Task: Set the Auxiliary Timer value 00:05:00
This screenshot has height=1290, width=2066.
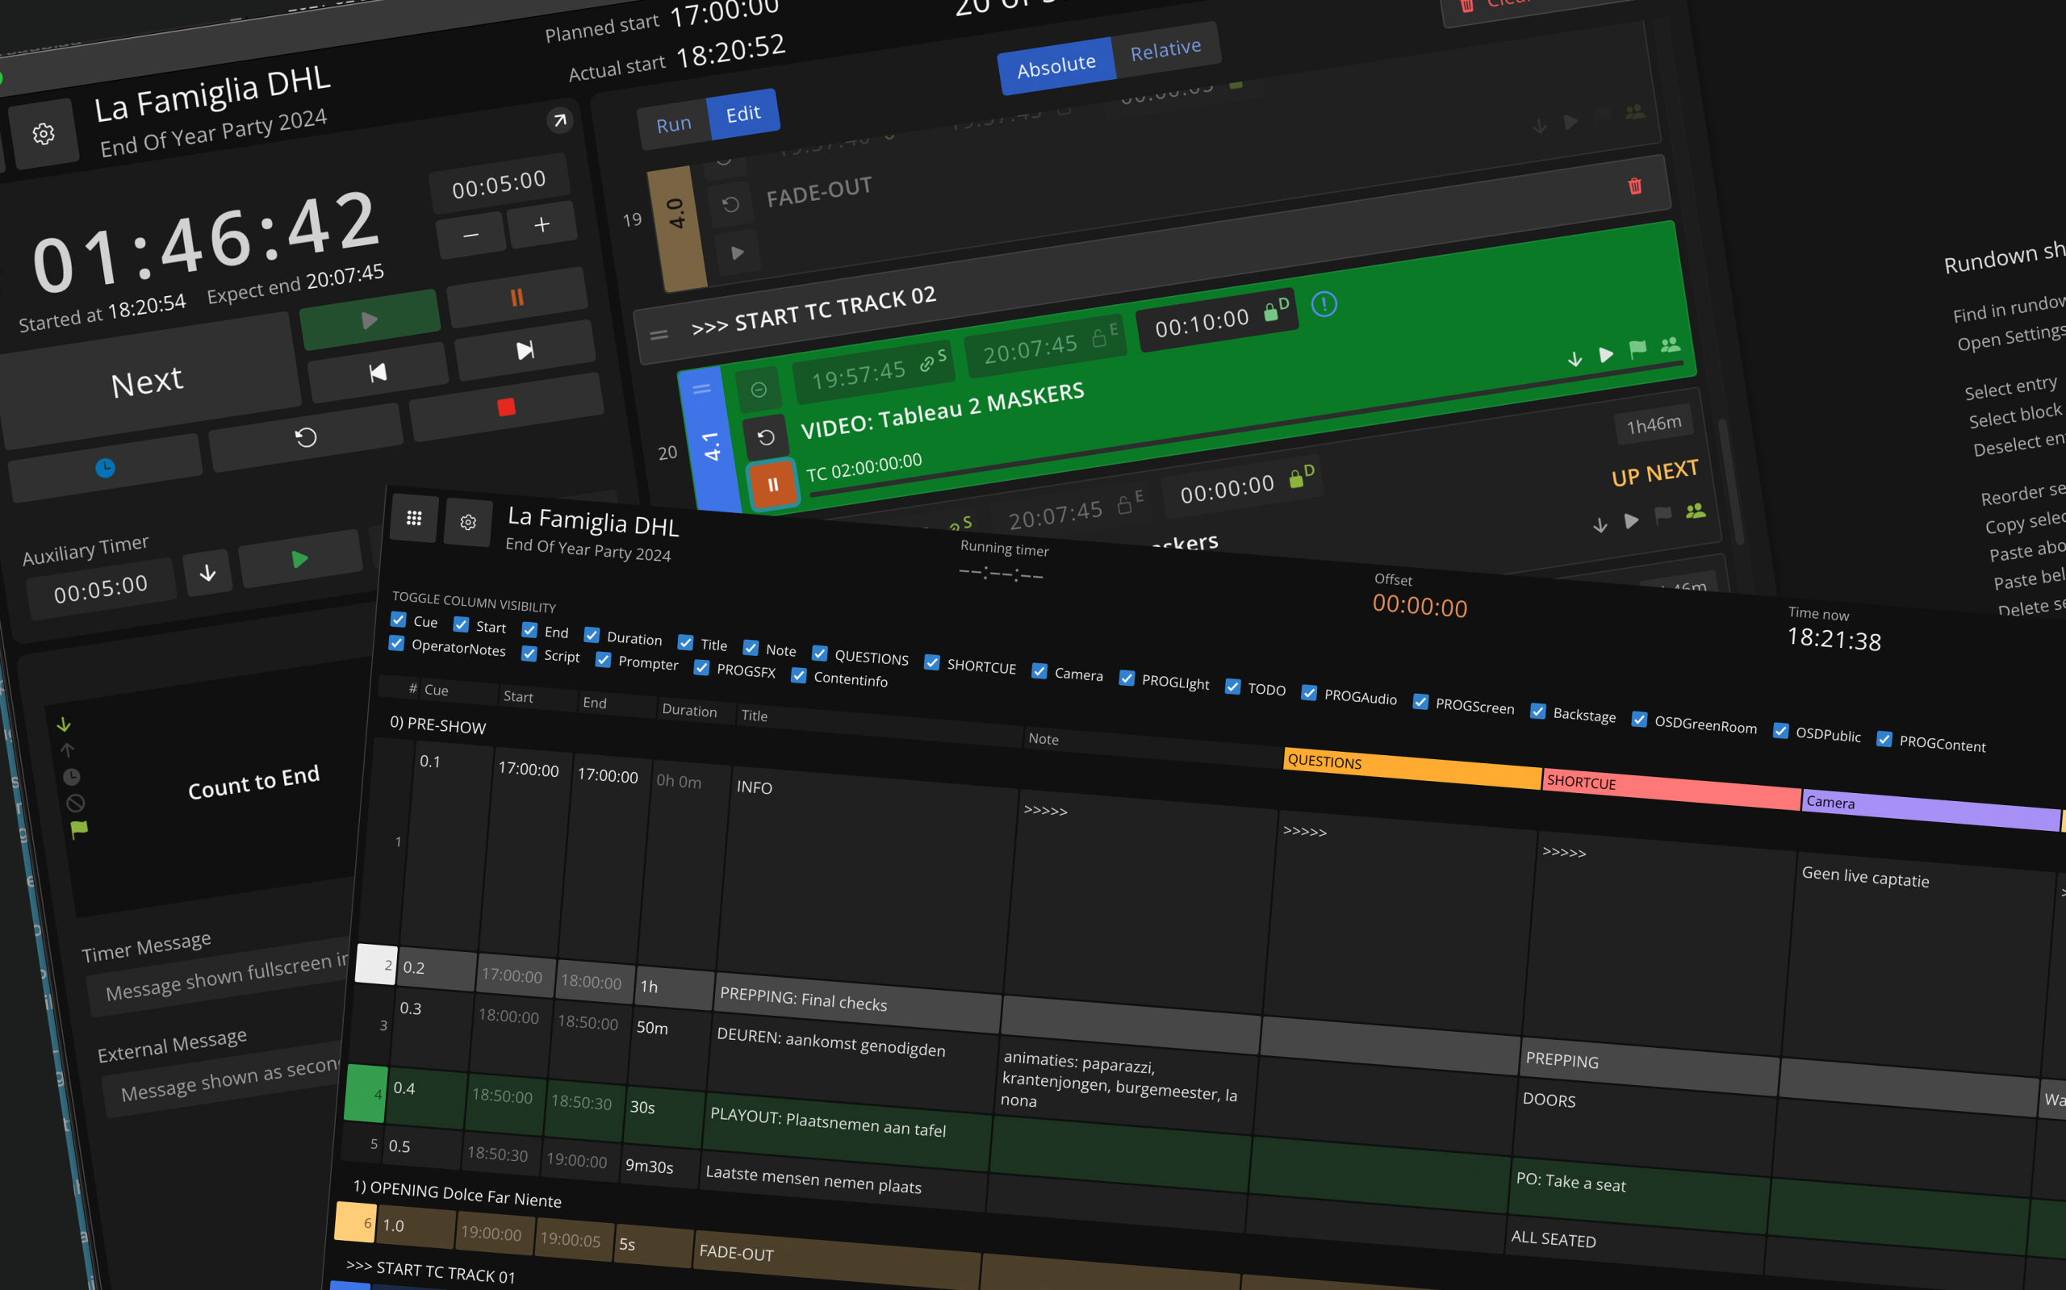Action: click(101, 589)
